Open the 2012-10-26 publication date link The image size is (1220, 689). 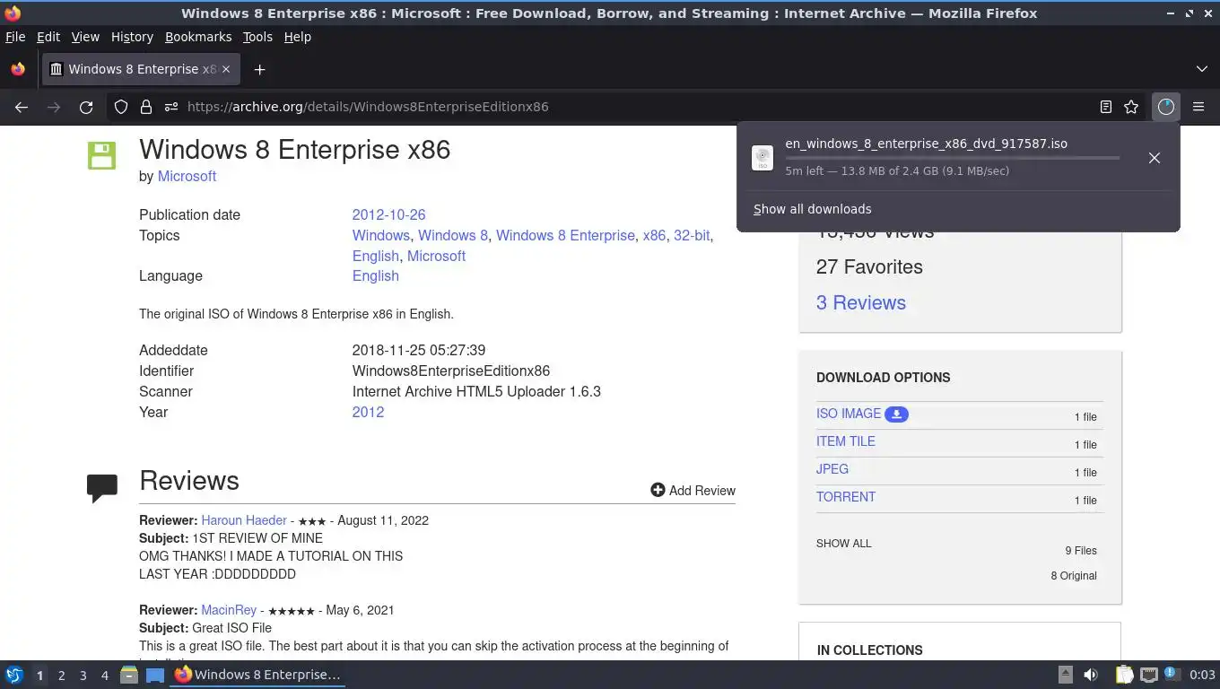click(x=388, y=214)
